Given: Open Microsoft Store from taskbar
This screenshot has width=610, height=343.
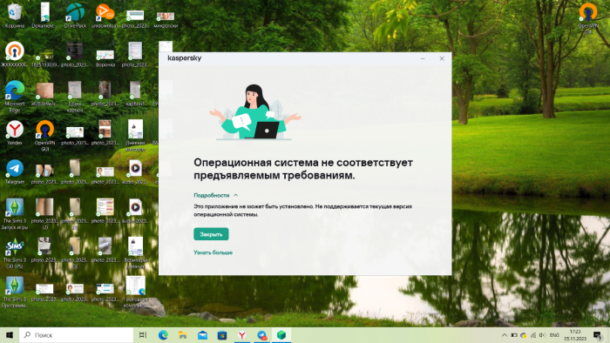Looking at the screenshot, I should [x=222, y=335].
